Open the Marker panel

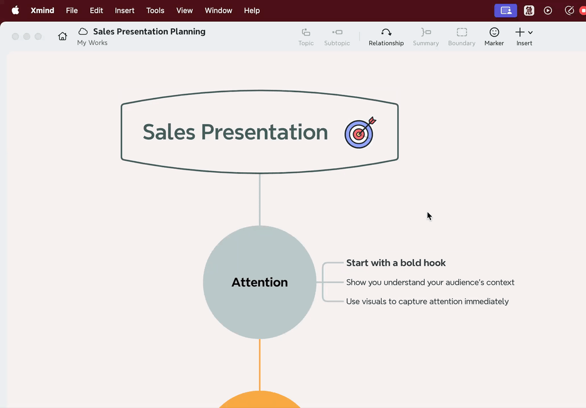[x=493, y=35]
